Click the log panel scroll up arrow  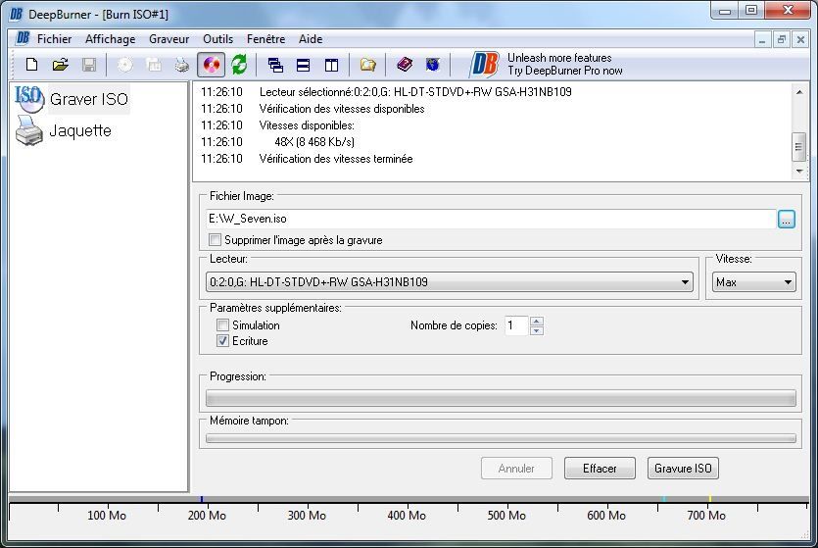(x=798, y=92)
